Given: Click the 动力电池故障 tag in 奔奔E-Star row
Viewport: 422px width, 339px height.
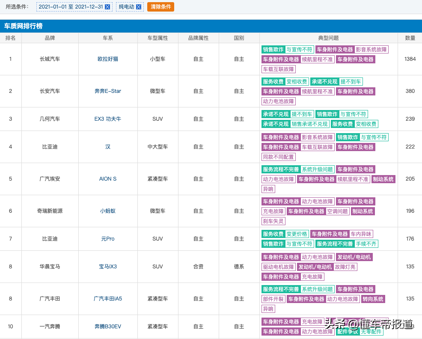Looking at the screenshot, I should [x=279, y=101].
